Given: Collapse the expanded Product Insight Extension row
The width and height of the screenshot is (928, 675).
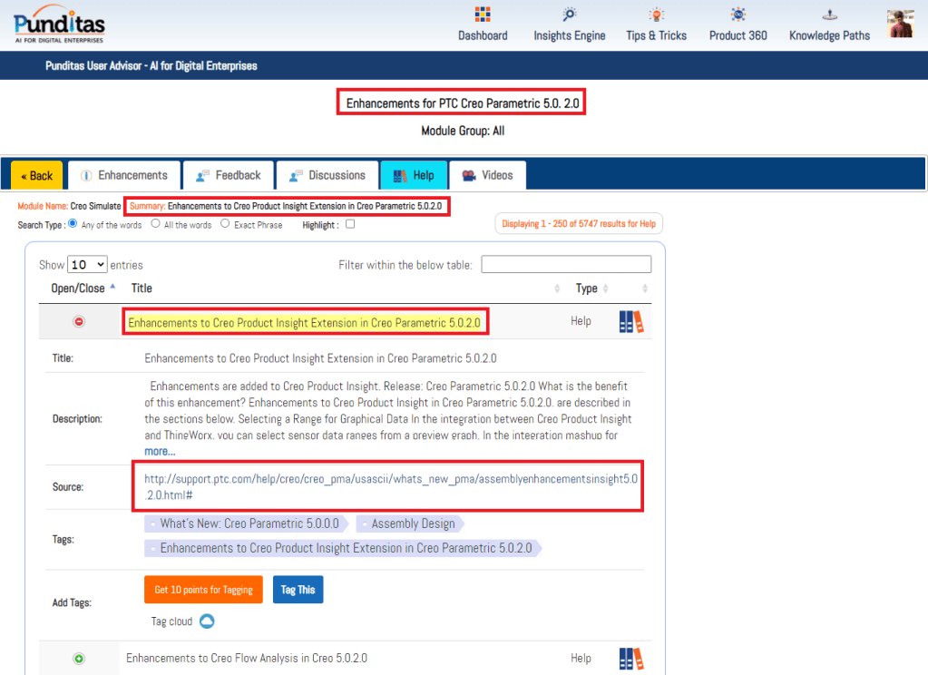Looking at the screenshot, I should click(x=79, y=322).
